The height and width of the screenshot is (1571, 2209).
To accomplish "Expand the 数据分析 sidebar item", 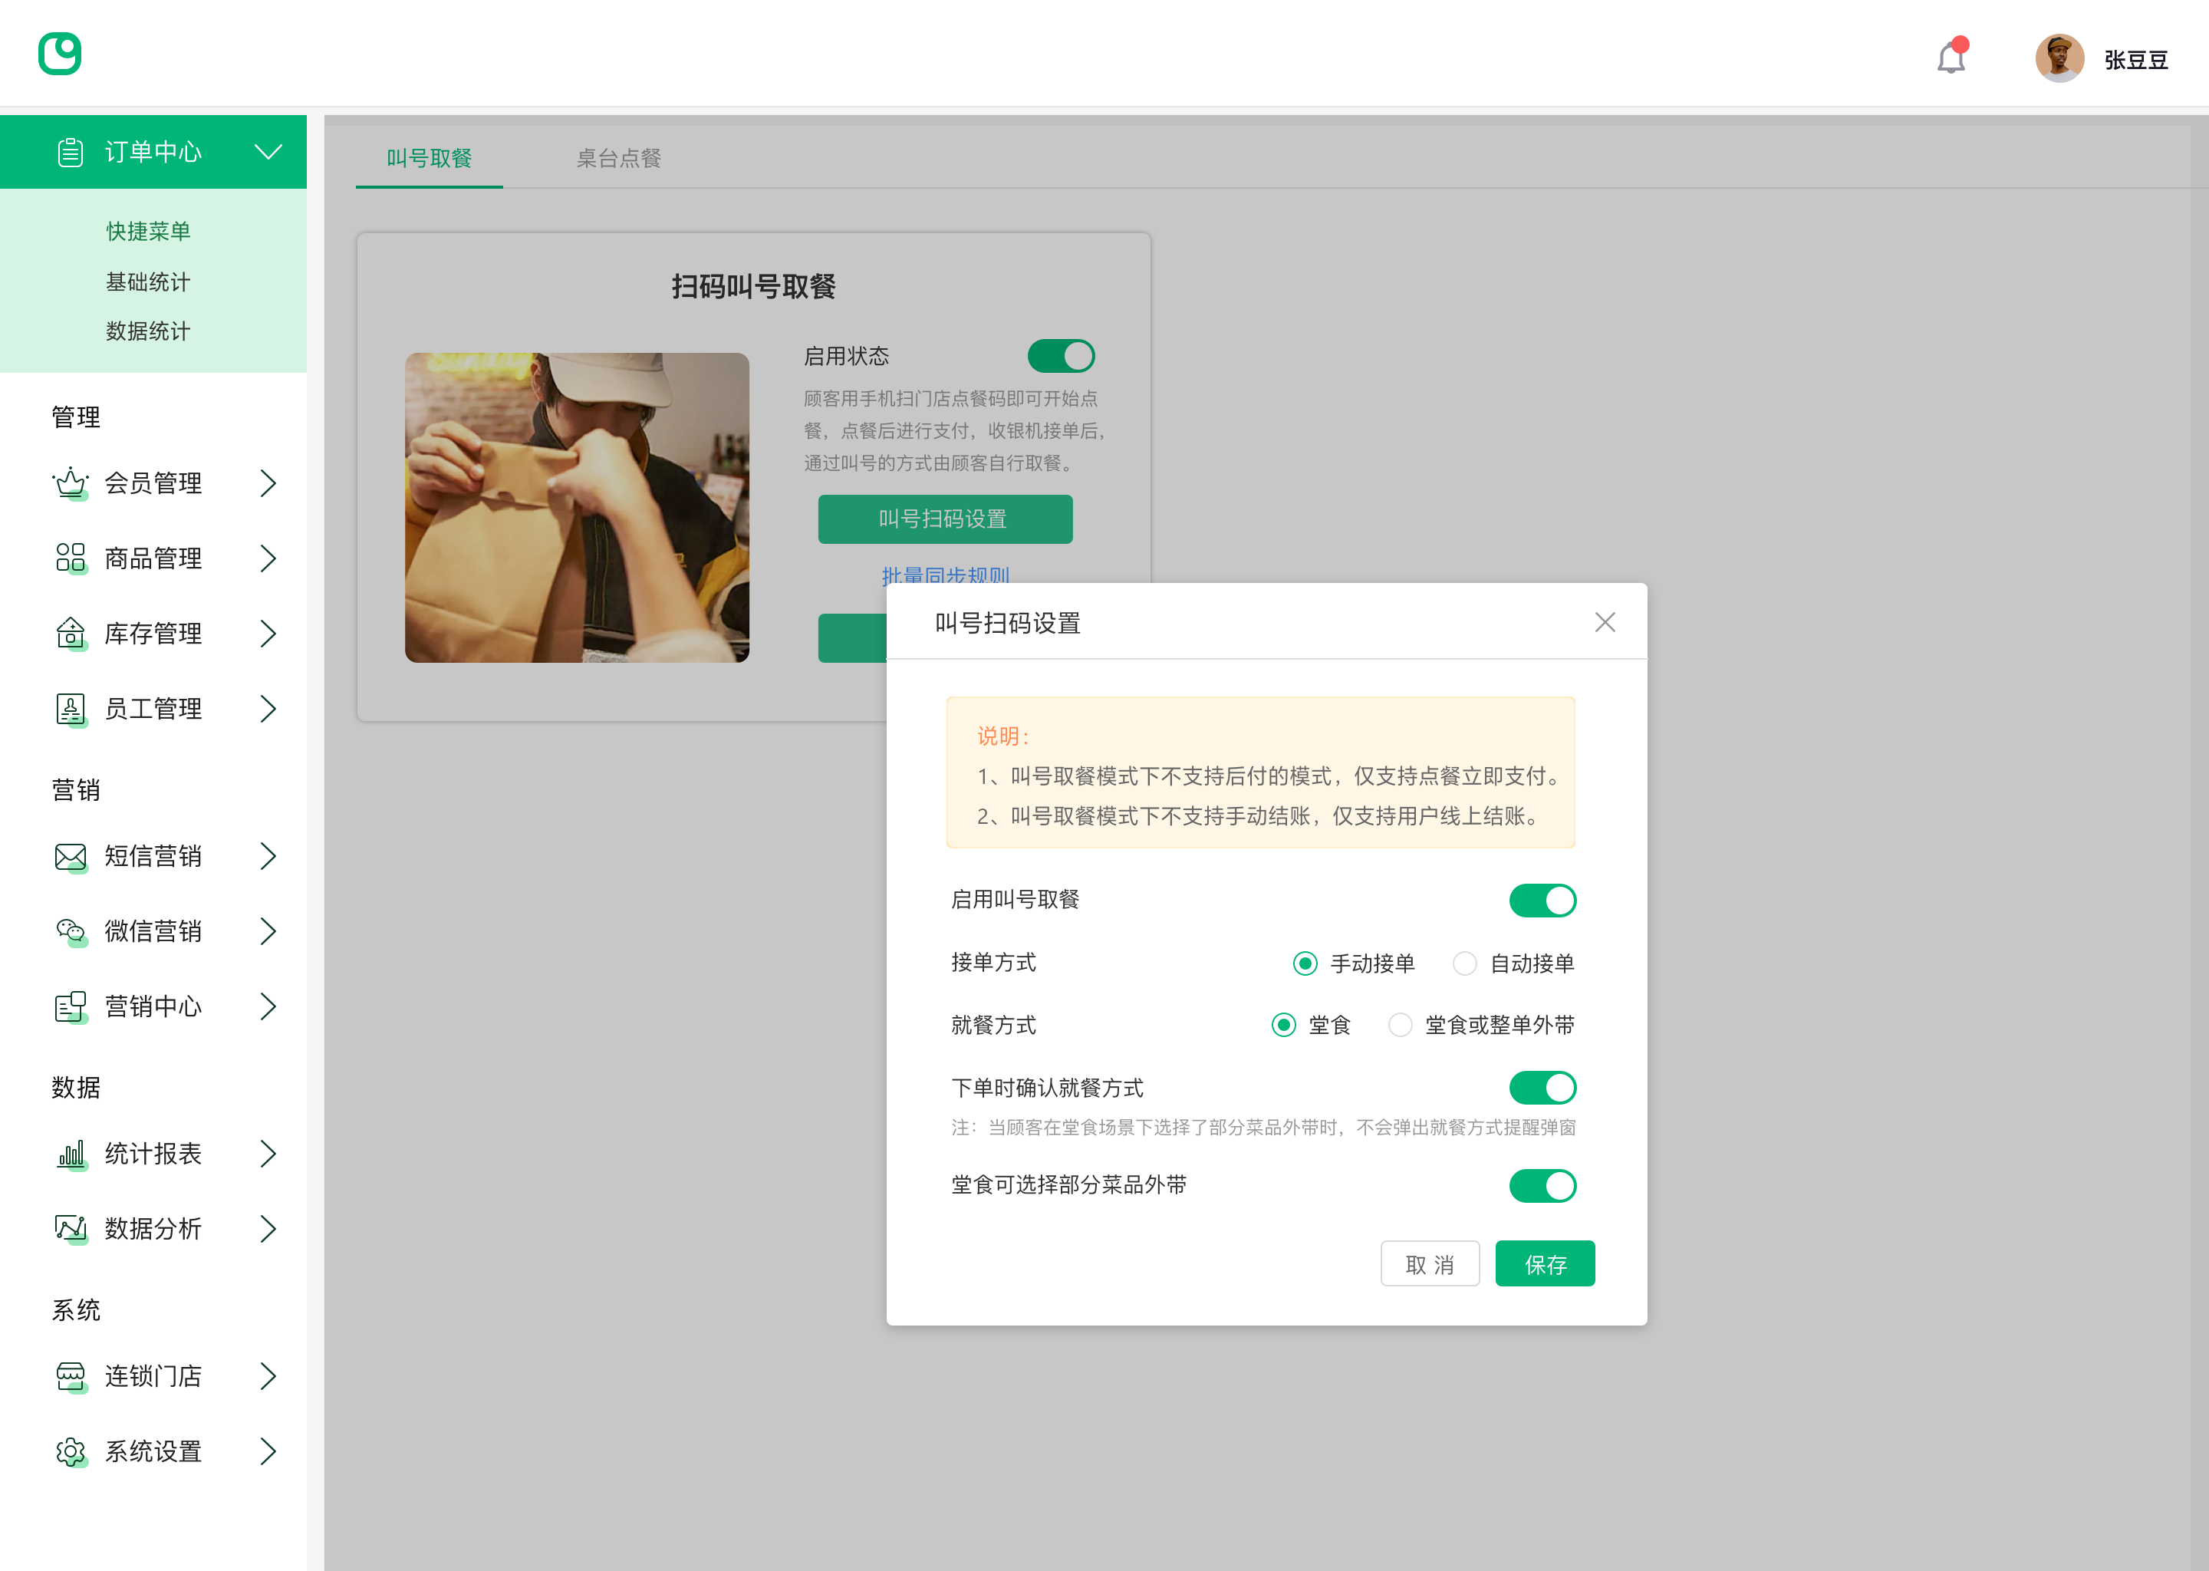I will (x=269, y=1229).
